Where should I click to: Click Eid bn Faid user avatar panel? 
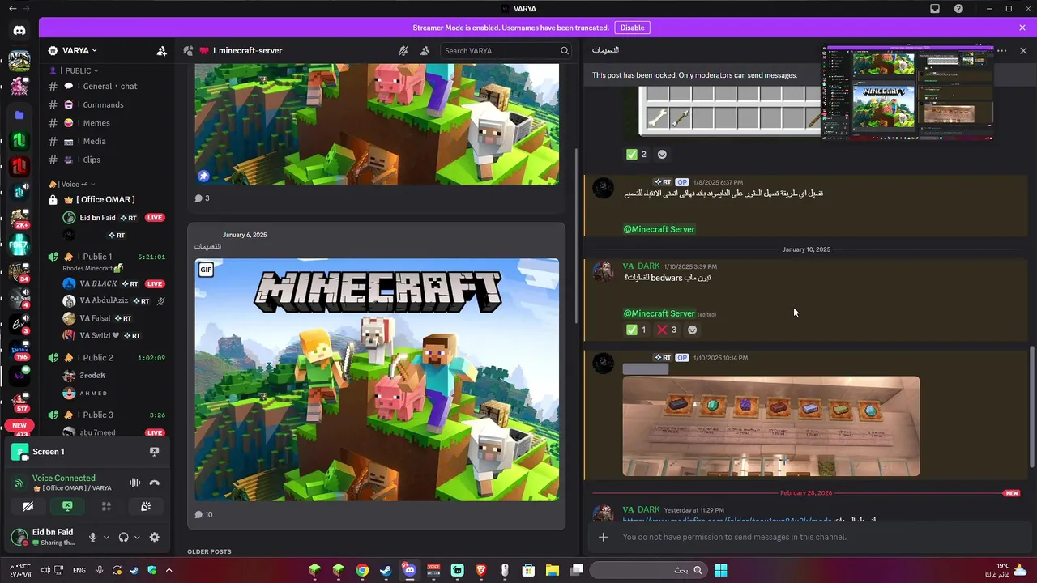click(44, 537)
